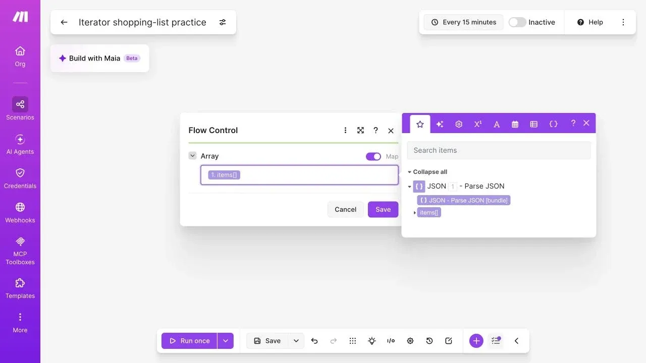Switch to the starred items tab
This screenshot has height=363, width=646.
point(420,124)
